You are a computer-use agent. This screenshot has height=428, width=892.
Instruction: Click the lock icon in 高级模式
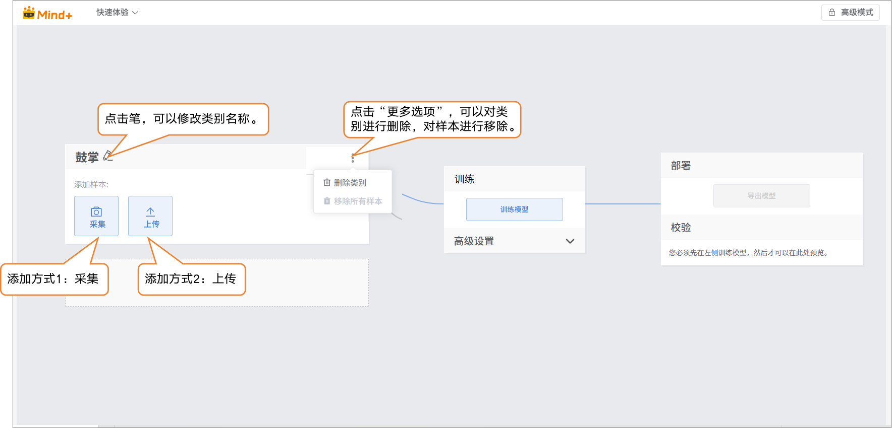[x=832, y=12]
